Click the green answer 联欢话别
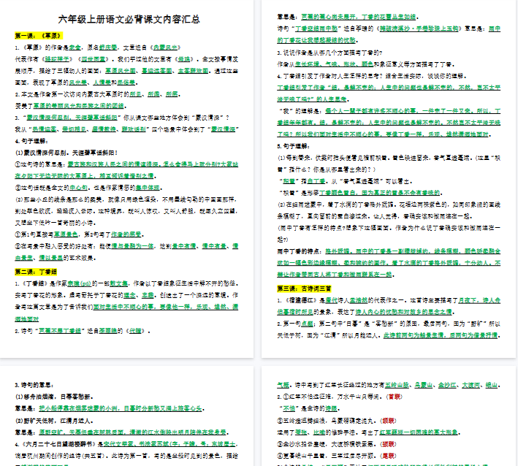518x466 pixels. click(x=134, y=129)
